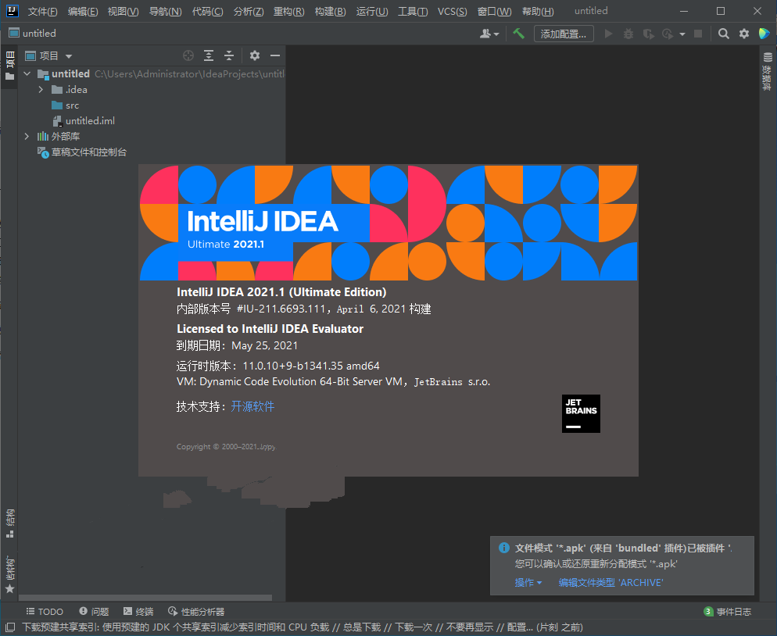Click the Stop square icon
The width and height of the screenshot is (777, 636).
click(698, 34)
